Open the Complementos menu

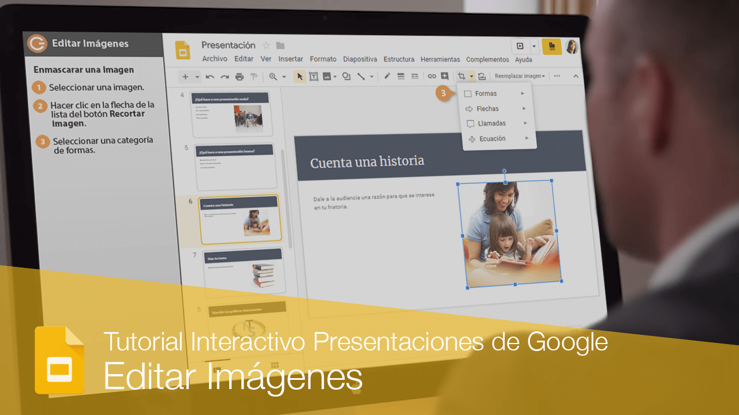(488, 59)
